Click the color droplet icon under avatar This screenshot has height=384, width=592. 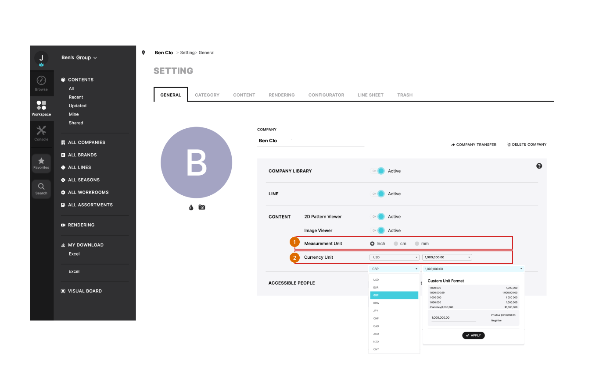pyautogui.click(x=191, y=207)
